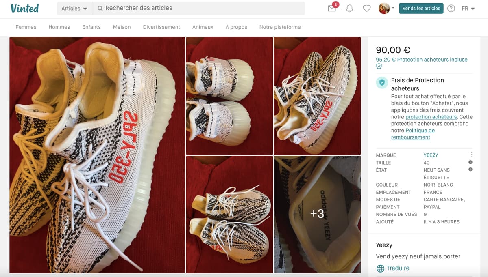Open the +3 more photos thumbnail

click(x=317, y=214)
